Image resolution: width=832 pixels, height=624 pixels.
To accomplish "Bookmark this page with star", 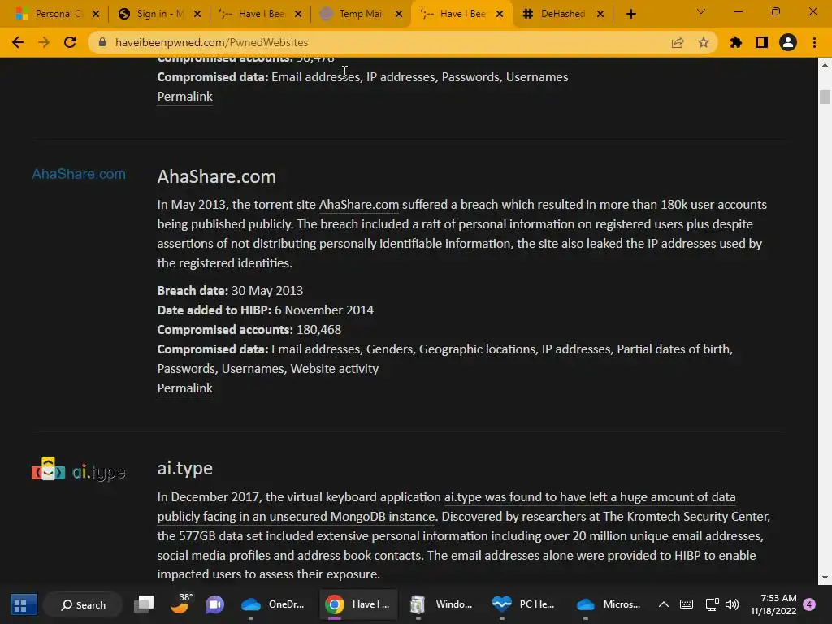I will [704, 42].
